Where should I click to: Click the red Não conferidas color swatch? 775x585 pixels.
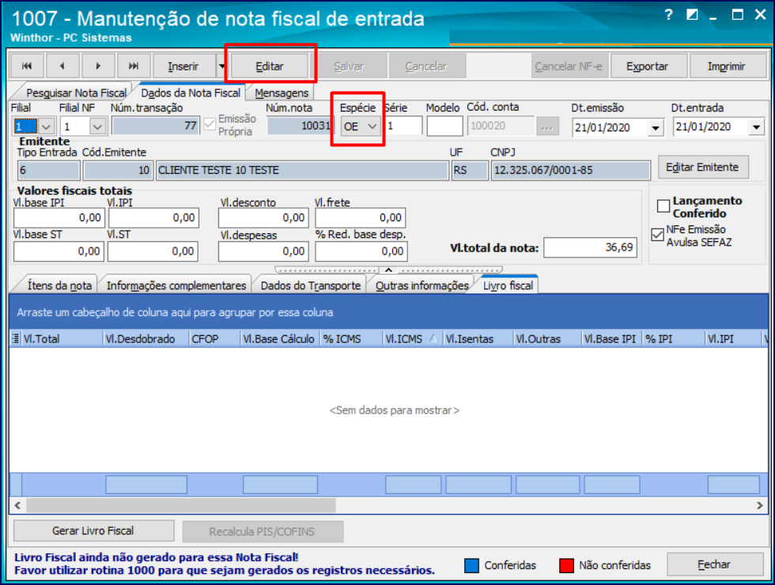566,565
